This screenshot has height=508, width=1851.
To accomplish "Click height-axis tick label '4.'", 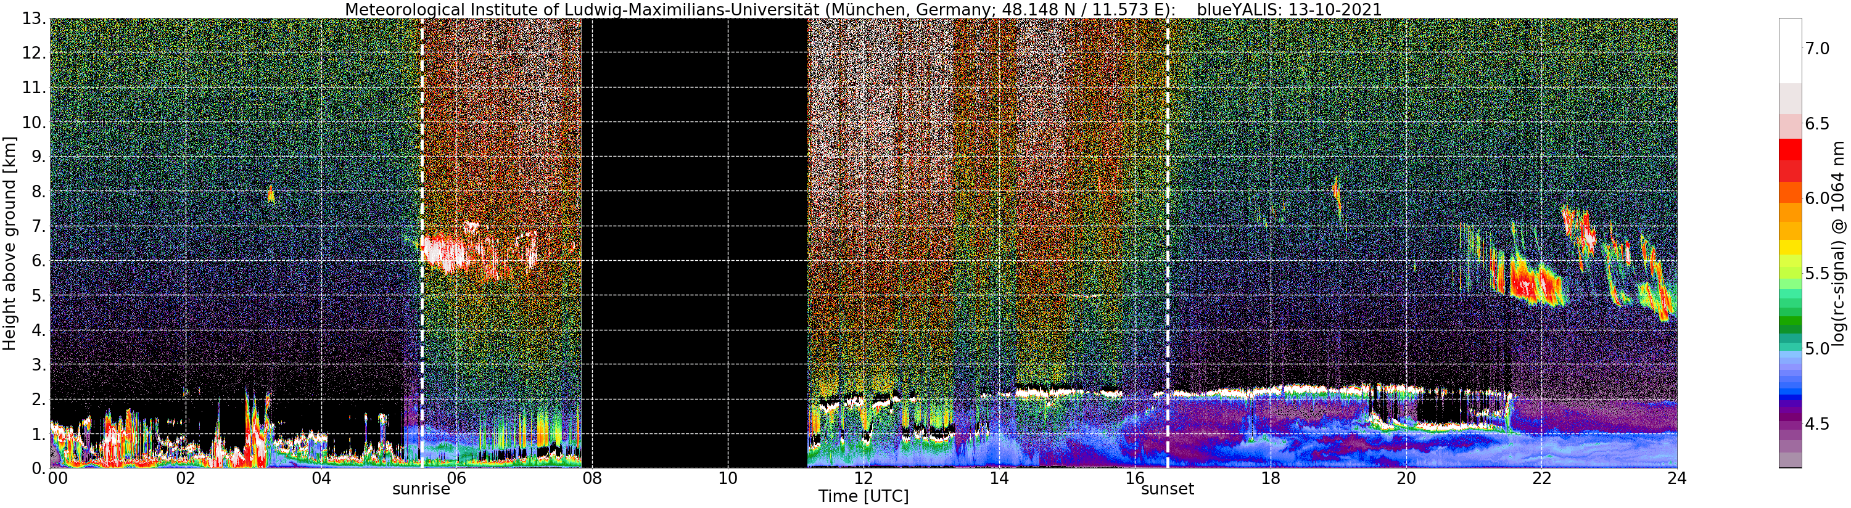I will (38, 330).
